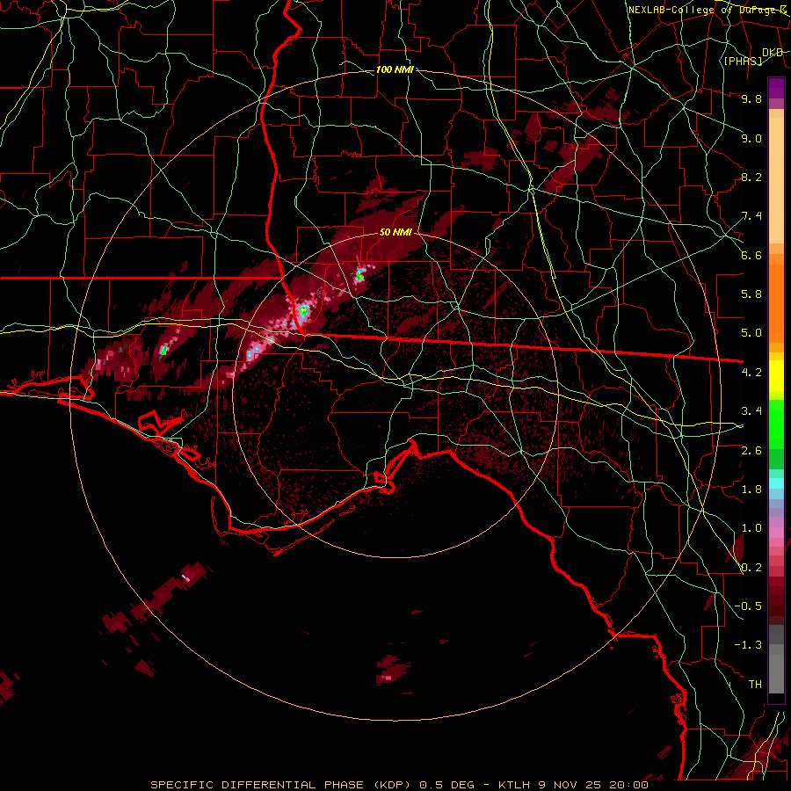Click the 2.6 scale value
The height and width of the screenshot is (791, 791).
click(x=751, y=451)
